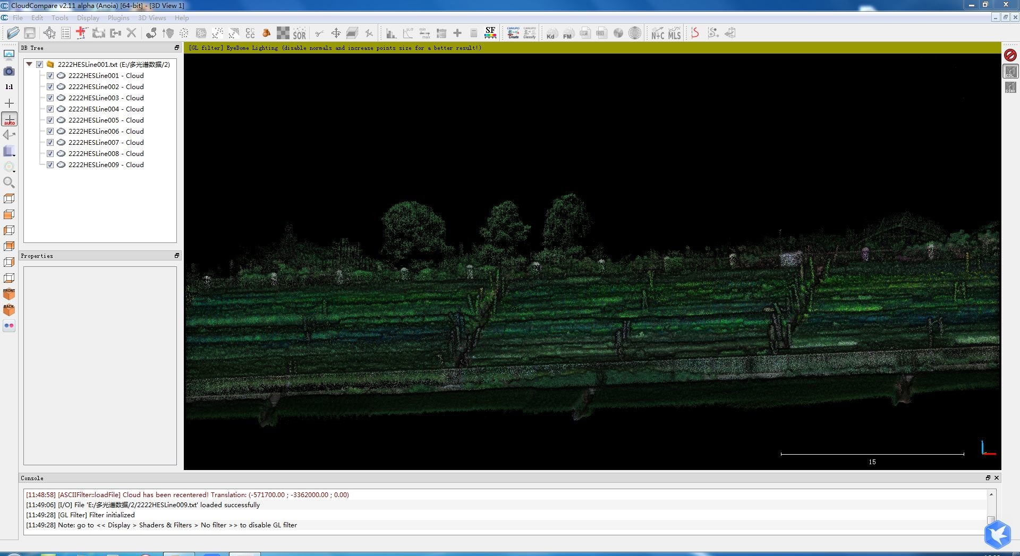
Task: Uncheck 2222HESLine009 - Cloud checkbox
Action: click(x=50, y=164)
